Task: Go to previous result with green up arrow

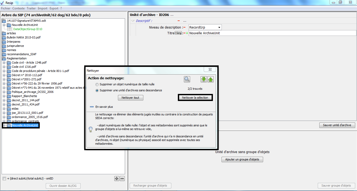Action: [211, 79]
